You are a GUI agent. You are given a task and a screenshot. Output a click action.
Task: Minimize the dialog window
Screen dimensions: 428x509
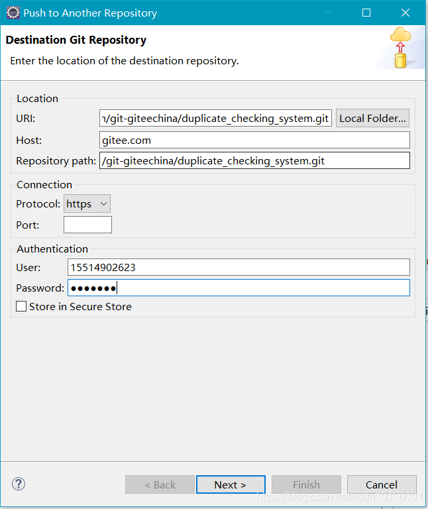328,13
